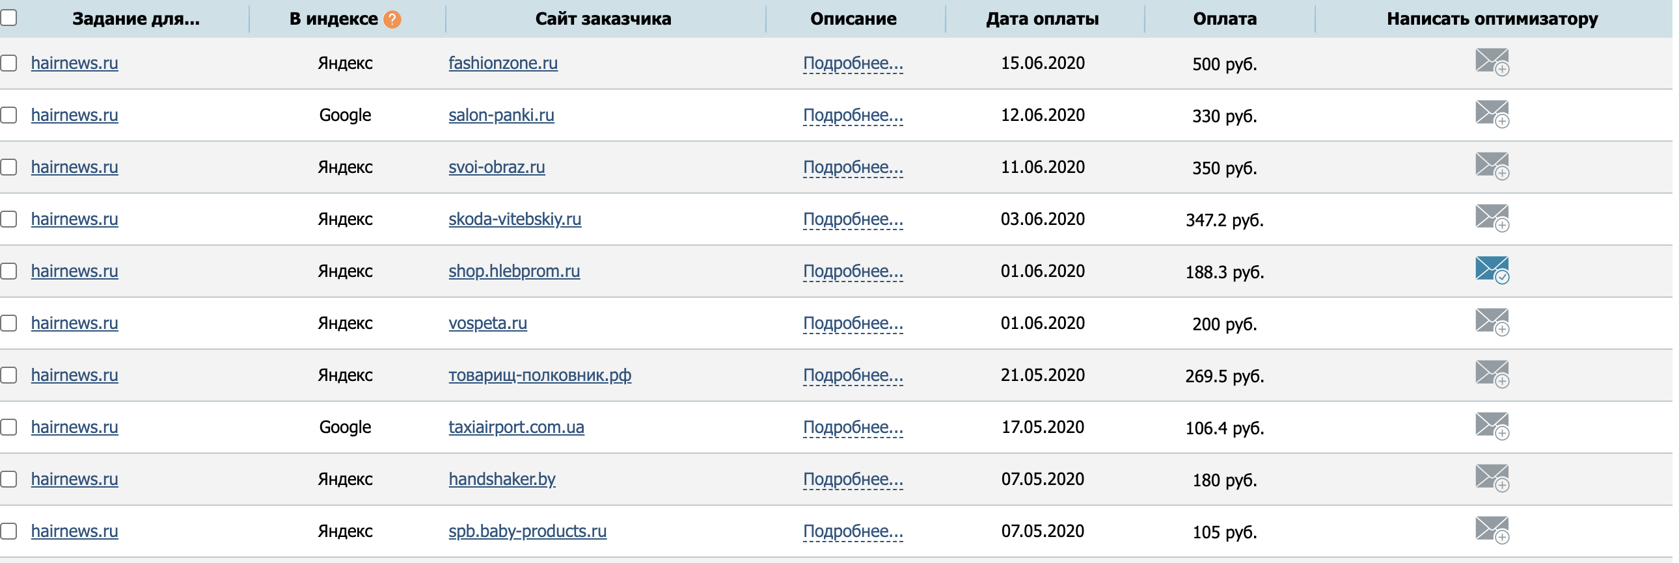Open the blue sent-message icon for shop.hlebprom.ru
The image size is (1679, 563).
(1492, 269)
